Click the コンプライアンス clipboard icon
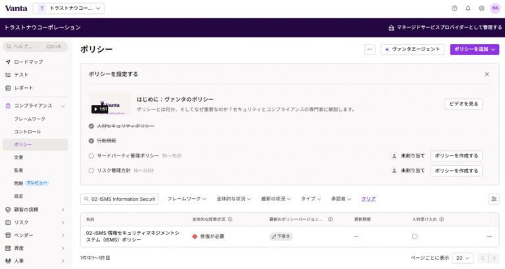 click(x=8, y=106)
